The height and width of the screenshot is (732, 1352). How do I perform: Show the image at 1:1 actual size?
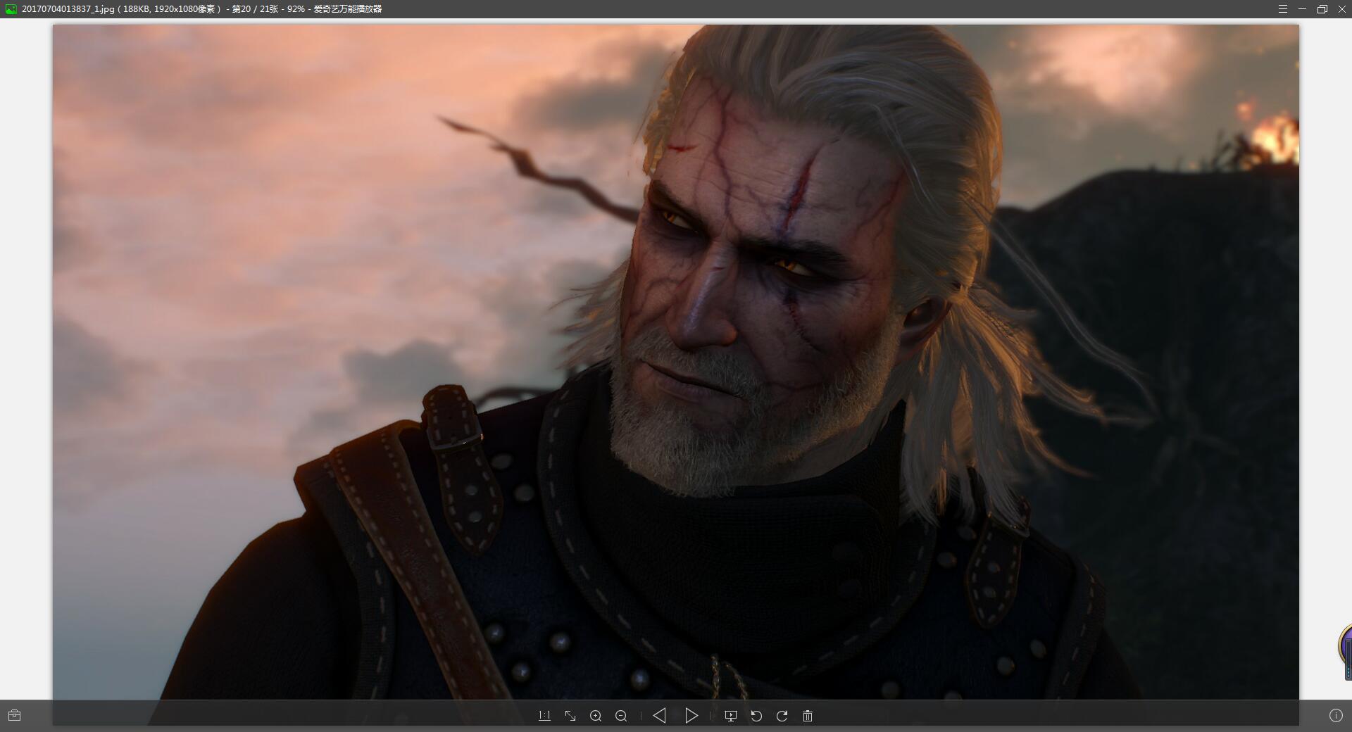(x=544, y=716)
